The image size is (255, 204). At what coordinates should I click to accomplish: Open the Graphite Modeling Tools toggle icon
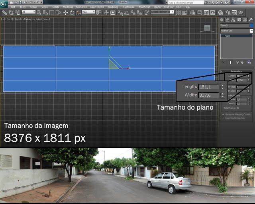coord(200,12)
